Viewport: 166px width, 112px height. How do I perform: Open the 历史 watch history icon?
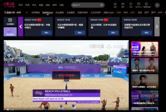[x=131, y=5]
